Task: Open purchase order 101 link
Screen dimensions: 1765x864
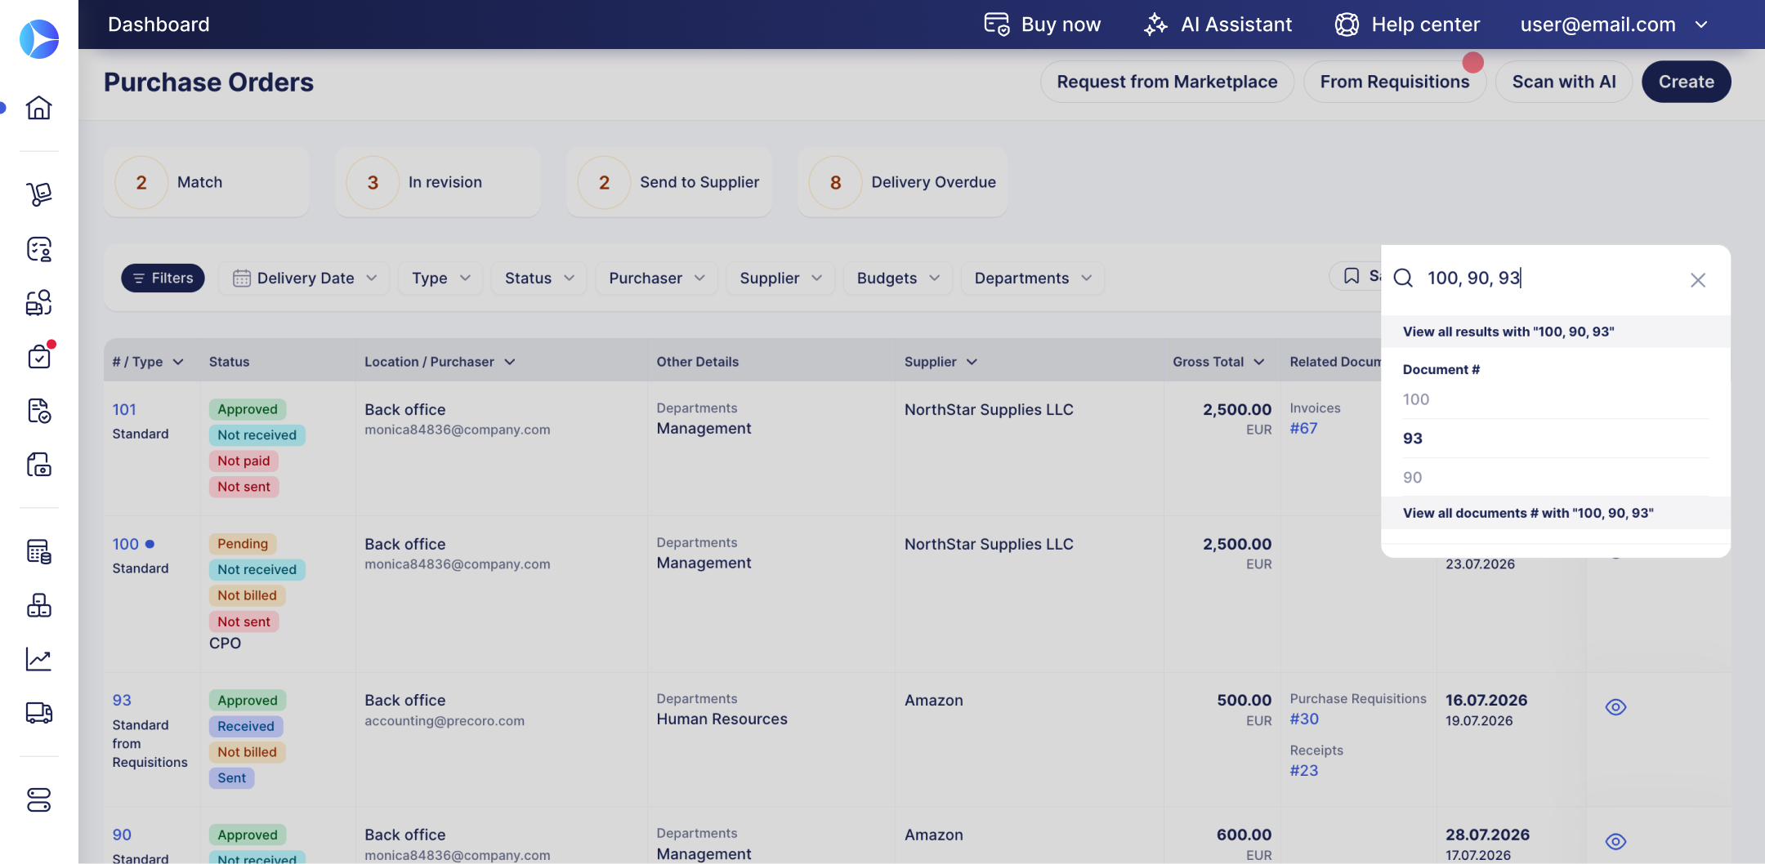Action: [124, 409]
